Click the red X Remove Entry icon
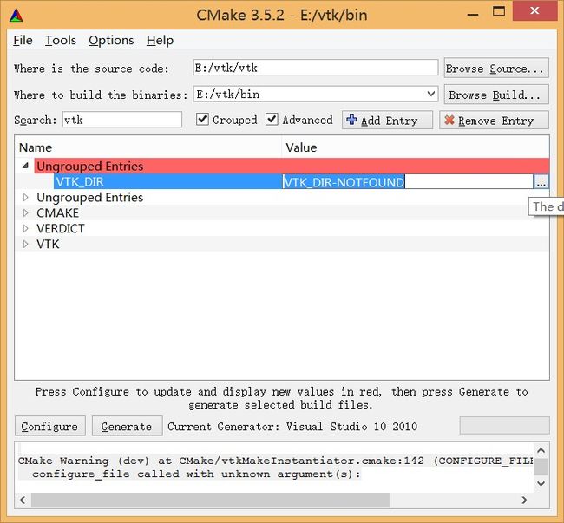The image size is (564, 523). 449,120
